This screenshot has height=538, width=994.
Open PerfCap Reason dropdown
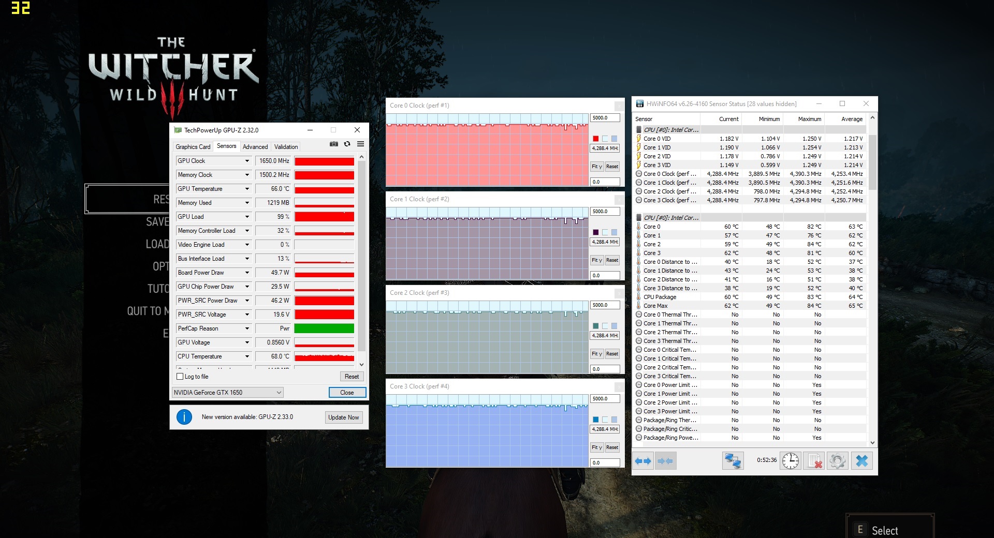[x=247, y=328]
